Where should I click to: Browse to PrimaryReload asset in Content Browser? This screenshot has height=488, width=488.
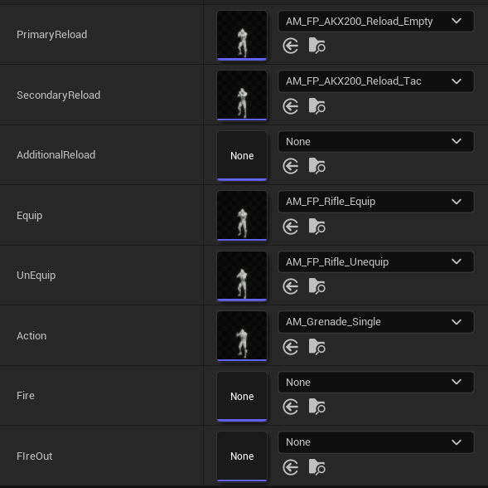coord(316,46)
